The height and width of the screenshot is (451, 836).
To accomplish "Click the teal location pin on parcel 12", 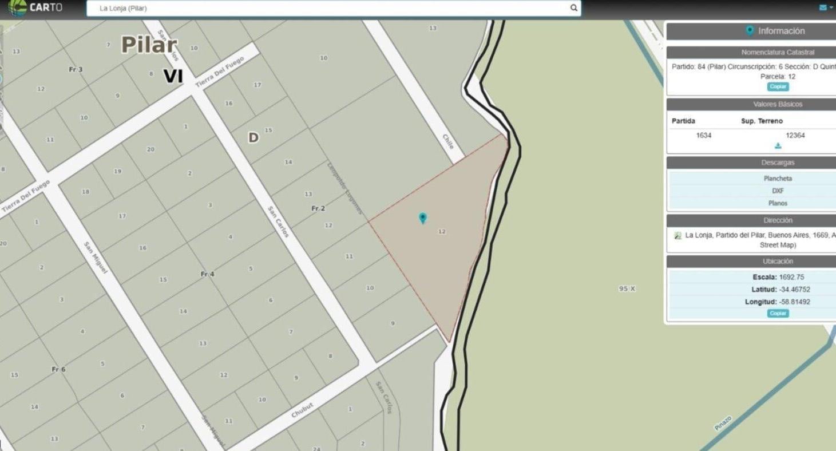I will coord(422,218).
